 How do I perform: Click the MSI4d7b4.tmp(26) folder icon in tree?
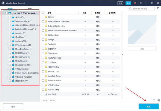click(x=13, y=57)
